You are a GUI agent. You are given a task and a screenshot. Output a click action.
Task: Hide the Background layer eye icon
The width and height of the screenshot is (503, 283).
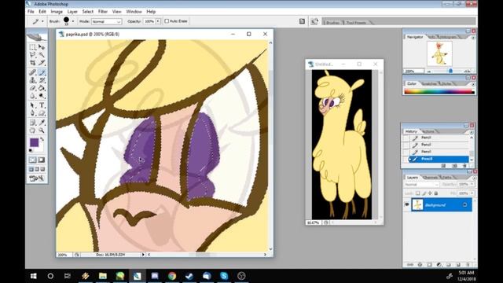pyautogui.click(x=407, y=204)
